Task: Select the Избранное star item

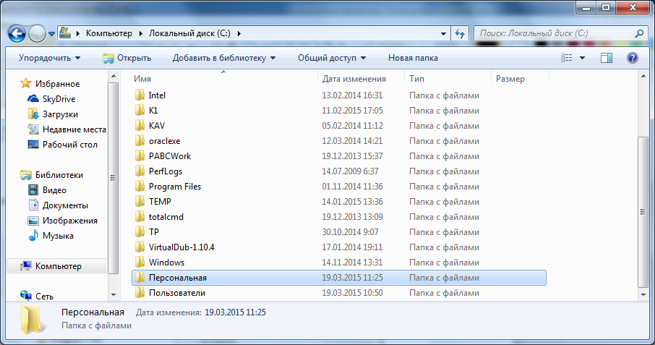Action: click(50, 83)
